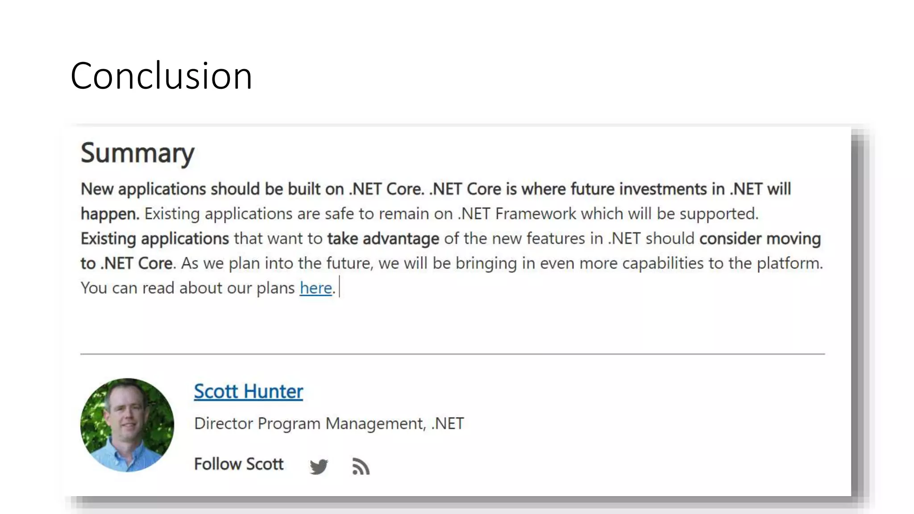Select the "Summary" heading
Viewport: 914px width, 514px height.
[137, 153]
